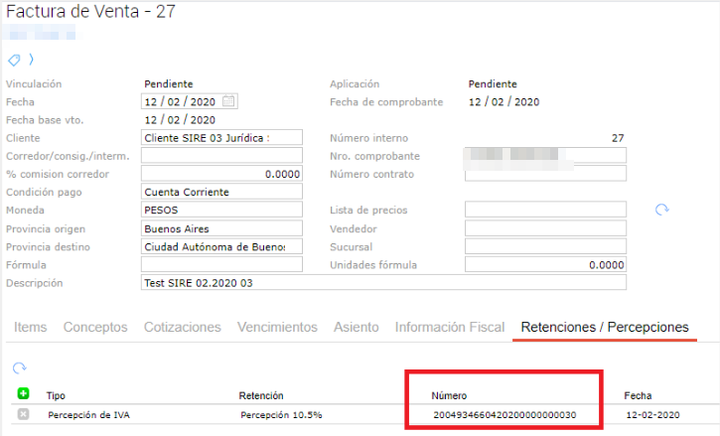Click the Fecha column header in grid
The height and width of the screenshot is (436, 720).
pos(638,395)
